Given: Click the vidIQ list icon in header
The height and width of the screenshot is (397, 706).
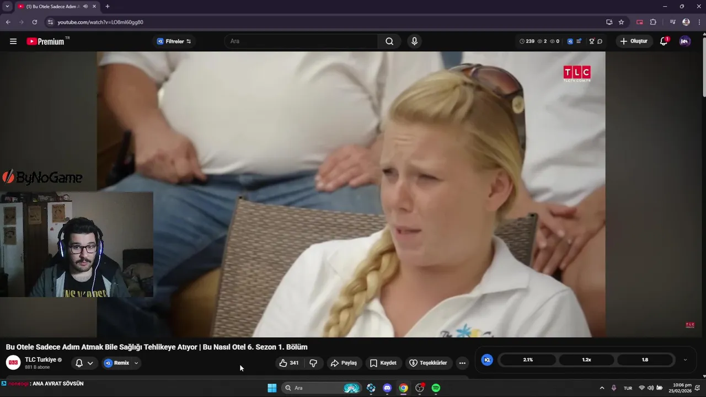Looking at the screenshot, I should click(579, 41).
